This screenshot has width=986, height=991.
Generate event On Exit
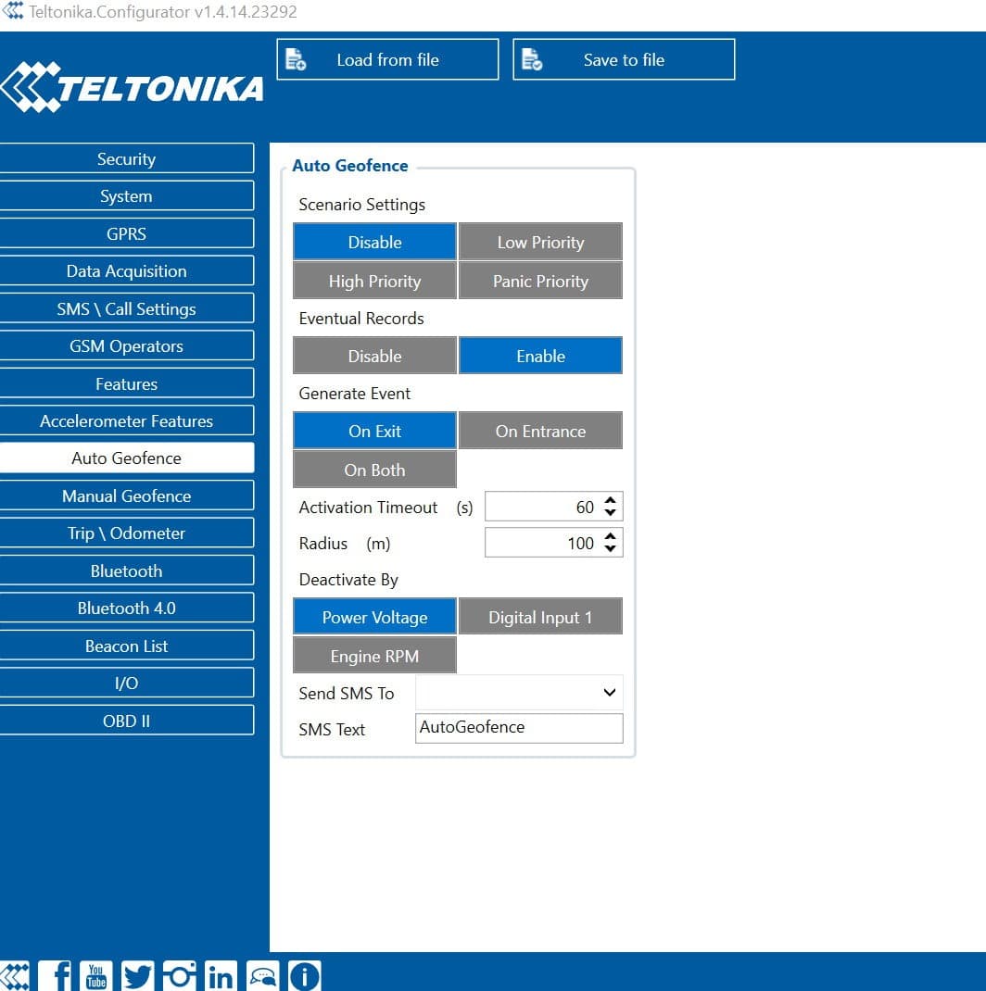pyautogui.click(x=374, y=431)
